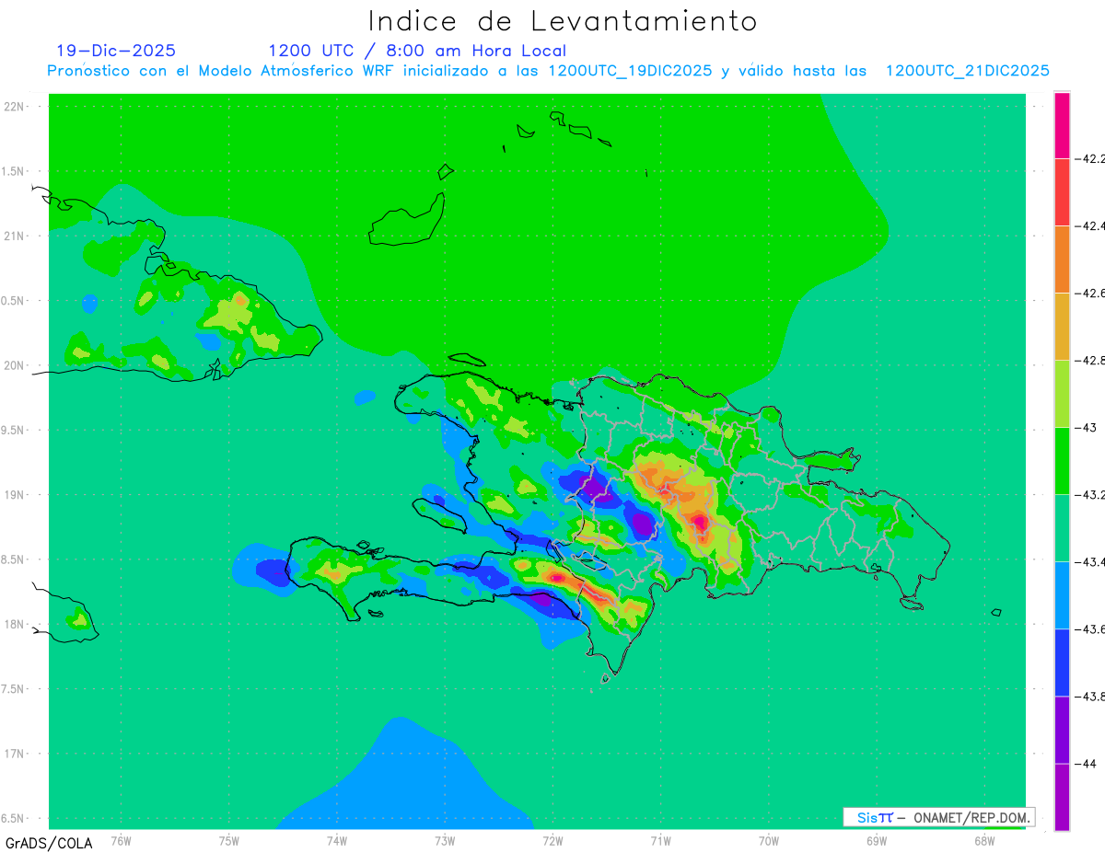Click the "76W" longitude label
This screenshot has height=853, width=1105.
121,839
